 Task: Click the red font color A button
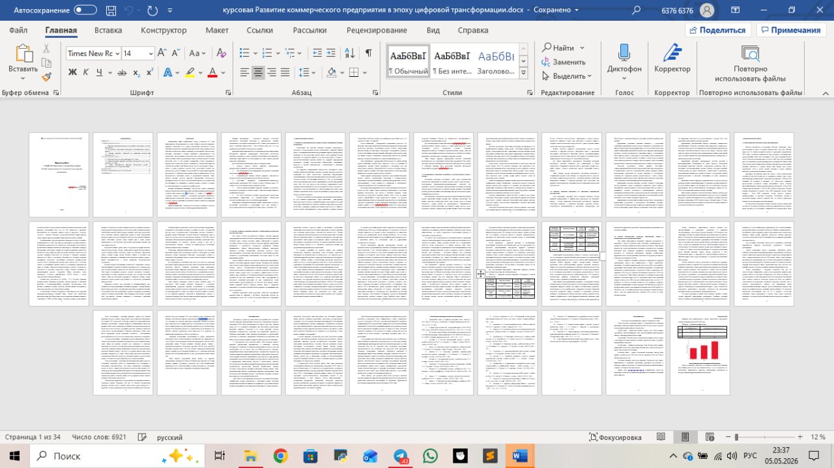pos(212,72)
